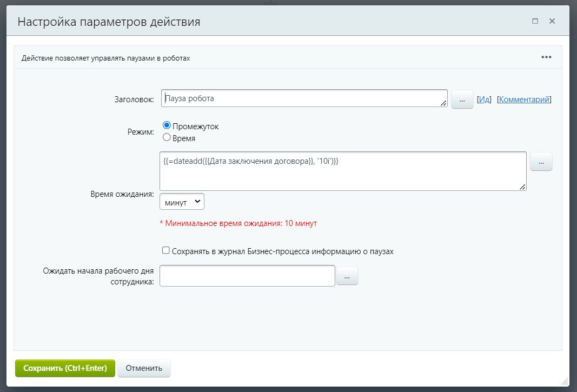
Task: Click the dialog's bottom-right resize corner
Action: coord(565,382)
